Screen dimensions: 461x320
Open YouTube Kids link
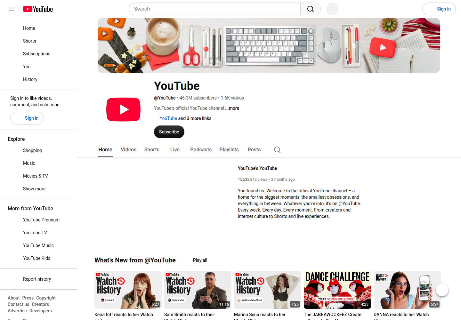point(38,258)
